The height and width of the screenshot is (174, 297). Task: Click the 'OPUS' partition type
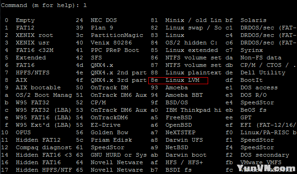point(23,132)
